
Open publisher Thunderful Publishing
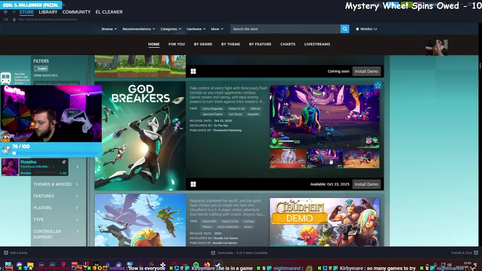pyautogui.click(x=227, y=130)
